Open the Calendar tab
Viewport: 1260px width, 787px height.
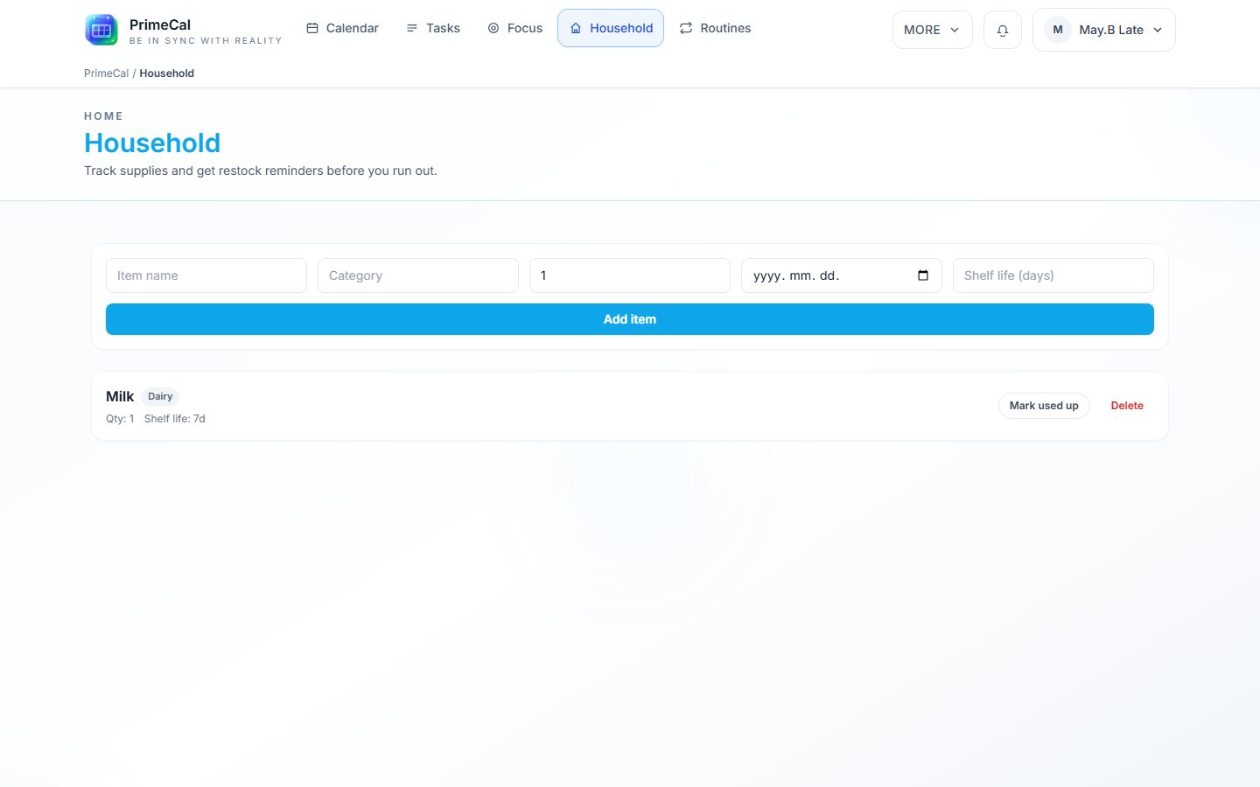342,28
